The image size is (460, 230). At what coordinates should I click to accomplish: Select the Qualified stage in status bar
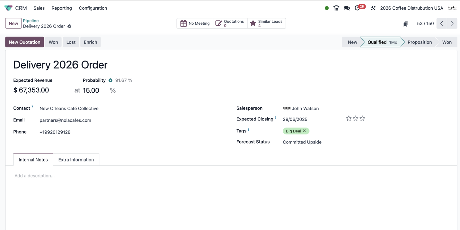click(382, 42)
